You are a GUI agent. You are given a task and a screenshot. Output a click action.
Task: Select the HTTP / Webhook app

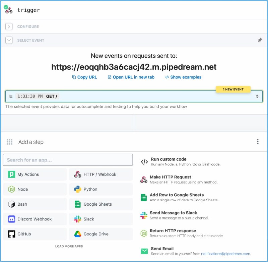[101, 174]
